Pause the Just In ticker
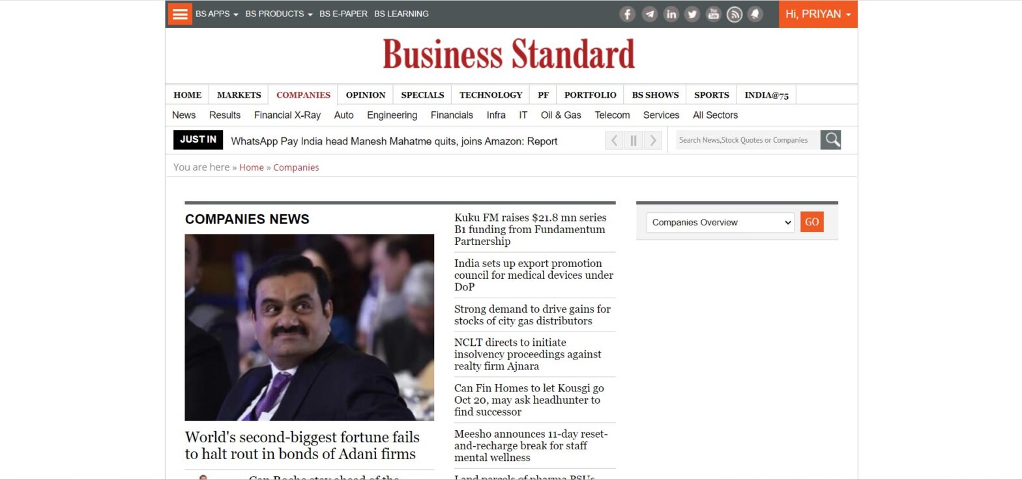This screenshot has height=480, width=1022. [x=633, y=140]
